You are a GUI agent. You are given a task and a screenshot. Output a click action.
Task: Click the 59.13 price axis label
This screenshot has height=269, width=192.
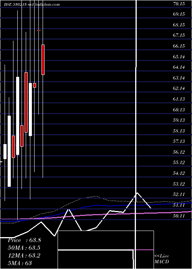179,120
